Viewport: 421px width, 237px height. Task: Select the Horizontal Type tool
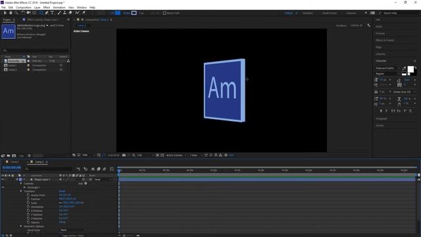click(x=52, y=13)
